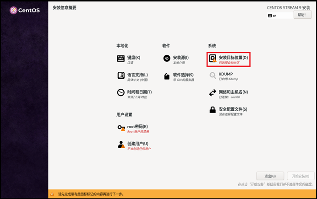Click the '没有选择配置文件' status text
317x199 pixels.
231,114
